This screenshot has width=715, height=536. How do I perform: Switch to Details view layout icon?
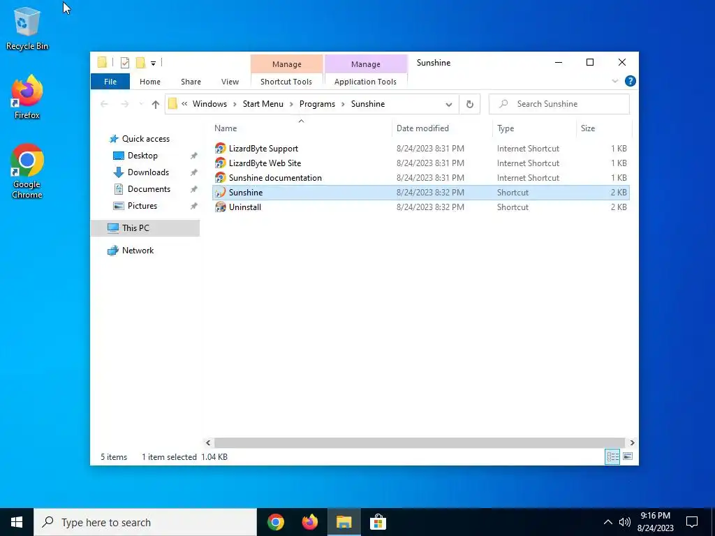(612, 456)
